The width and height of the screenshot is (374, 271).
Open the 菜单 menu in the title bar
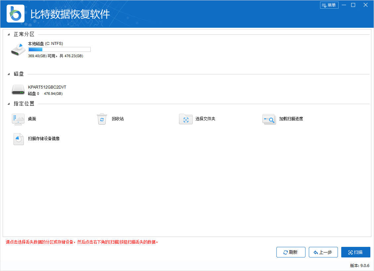point(329,5)
